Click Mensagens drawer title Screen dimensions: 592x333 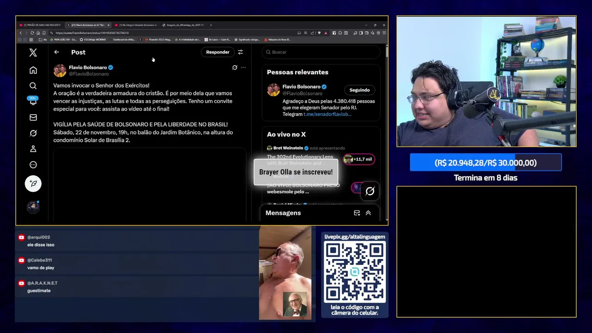(x=283, y=213)
